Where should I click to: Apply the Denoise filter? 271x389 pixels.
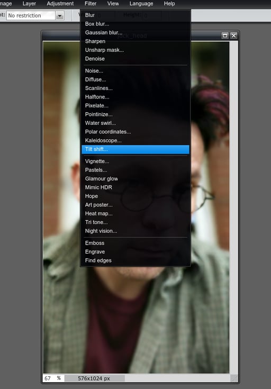135,59
